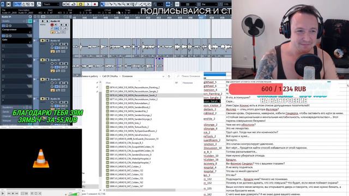Select the Mute (X) tool in toolbar
The image size is (349, 196).
(128, 4)
